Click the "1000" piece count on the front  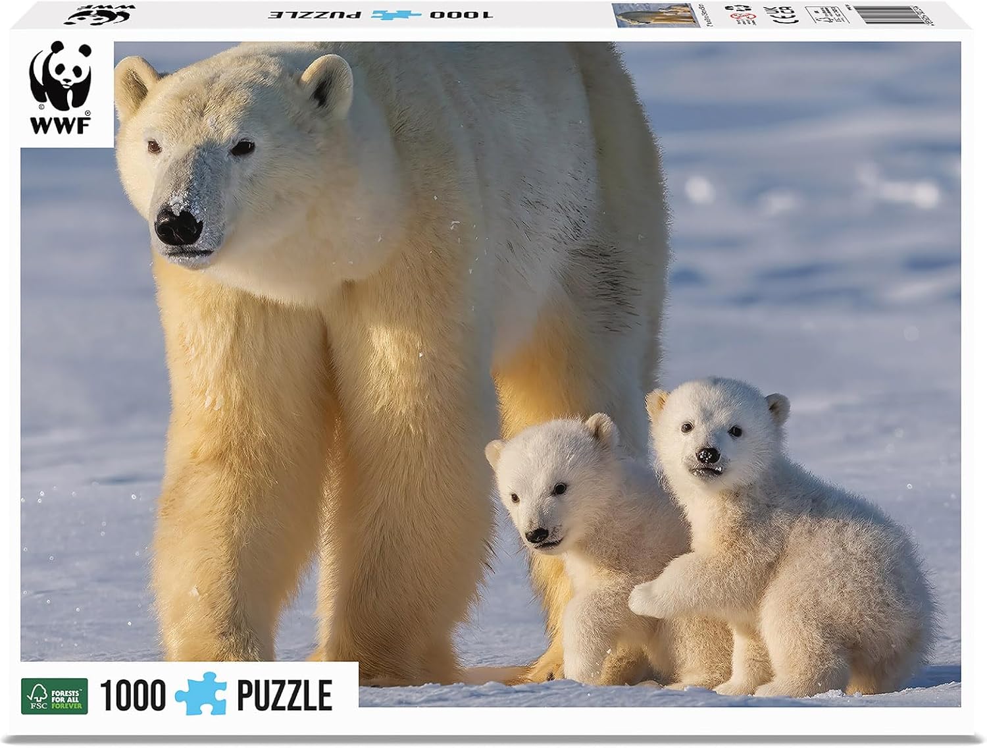coord(132,695)
